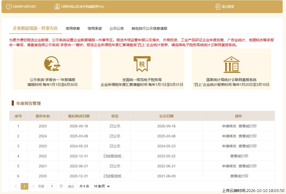Click the 操作 column header
286x194 pixels.
238,116
